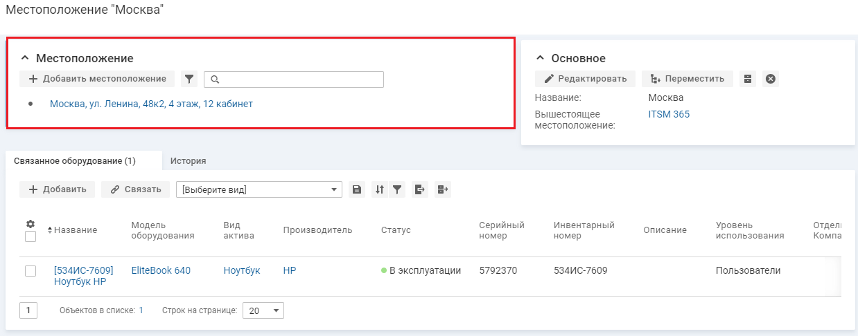The width and height of the screenshot is (858, 336).
Task: Toggle the select-all checkbox in the table header
Action: point(30,236)
